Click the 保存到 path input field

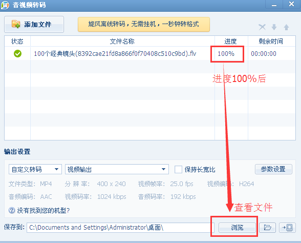click(x=120, y=228)
